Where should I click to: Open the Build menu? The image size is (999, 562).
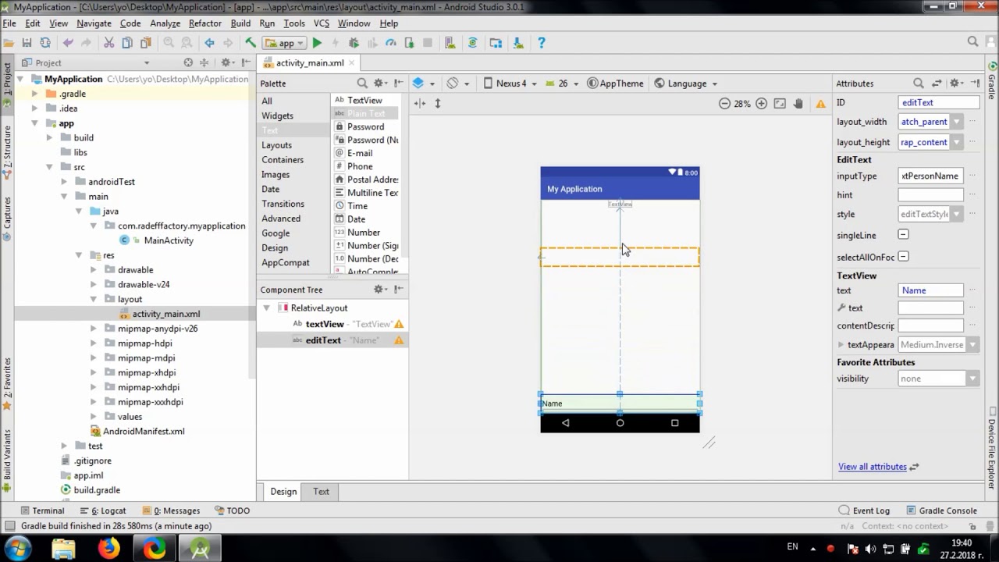click(x=240, y=23)
